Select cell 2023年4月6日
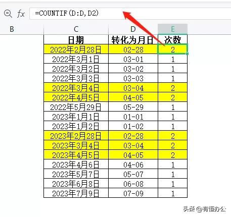Viewport: 231px width, 217px height. point(76,164)
